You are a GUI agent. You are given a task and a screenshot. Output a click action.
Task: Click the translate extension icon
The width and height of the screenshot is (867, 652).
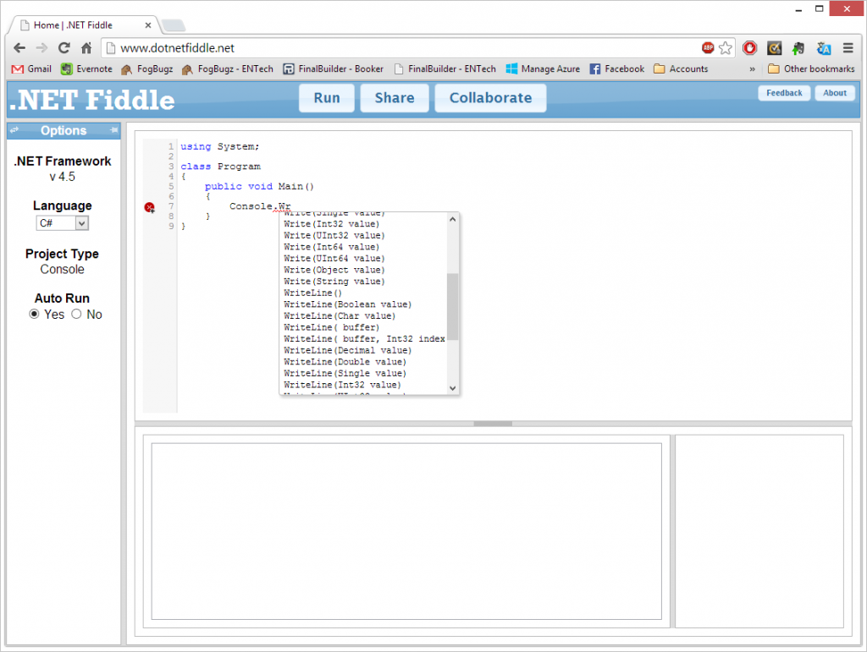tap(824, 48)
